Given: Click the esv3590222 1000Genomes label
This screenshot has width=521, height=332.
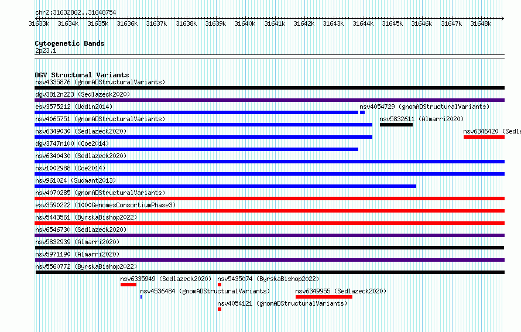Looking at the screenshot, I should point(105,205).
